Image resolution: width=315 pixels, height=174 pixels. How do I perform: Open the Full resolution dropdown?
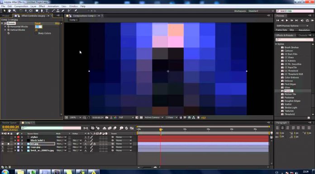[126, 118]
